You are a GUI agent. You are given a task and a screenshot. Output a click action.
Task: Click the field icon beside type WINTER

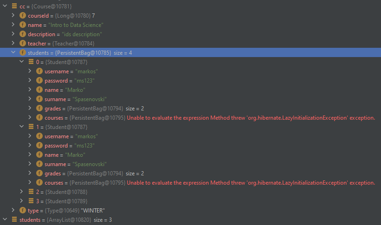[23, 211]
